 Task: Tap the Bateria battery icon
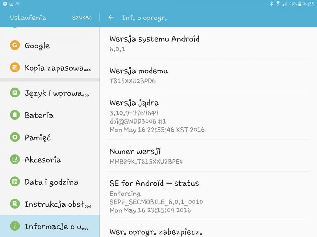[15, 115]
